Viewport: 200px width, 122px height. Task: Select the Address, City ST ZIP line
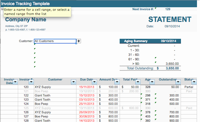point(17,26)
